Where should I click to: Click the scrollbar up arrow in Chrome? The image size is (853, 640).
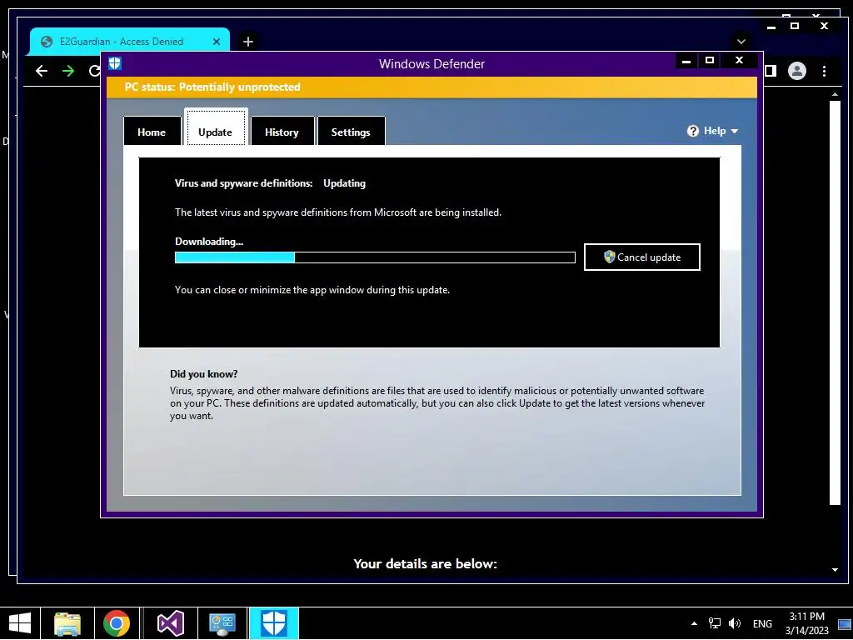coord(835,94)
